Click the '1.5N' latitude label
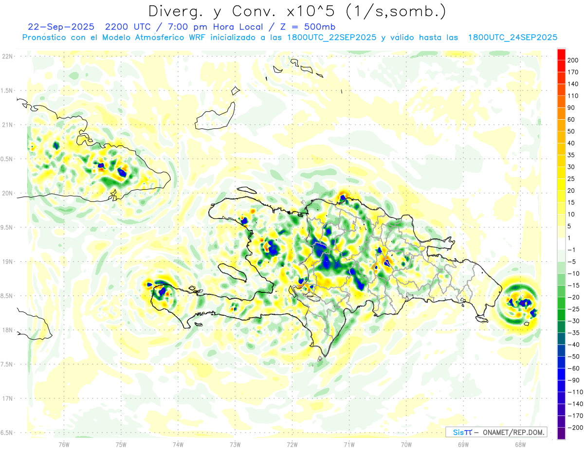Screen dimensions: 584x451 click(x=7, y=90)
